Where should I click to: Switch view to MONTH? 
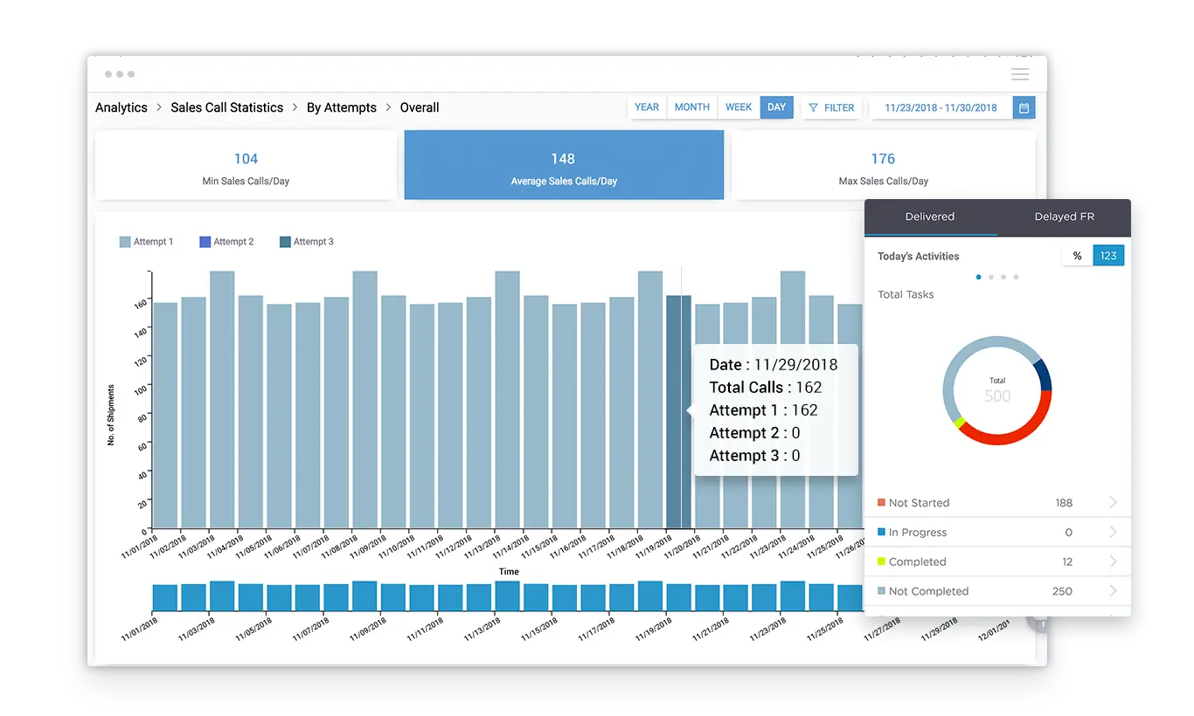pyautogui.click(x=692, y=107)
